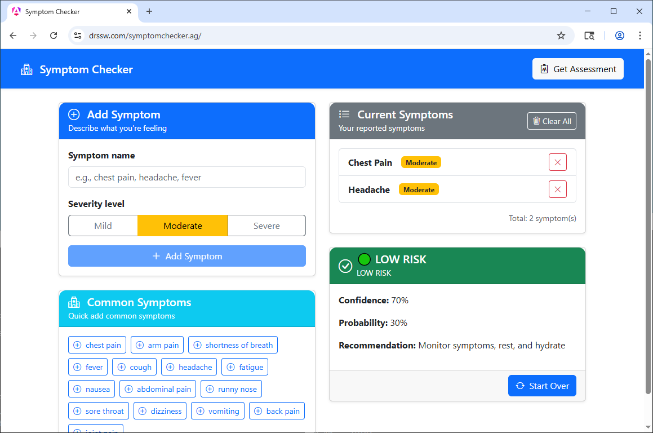Viewport: 653px width, 433px height.
Task: Open the tab search side panel icon
Action: click(x=589, y=36)
